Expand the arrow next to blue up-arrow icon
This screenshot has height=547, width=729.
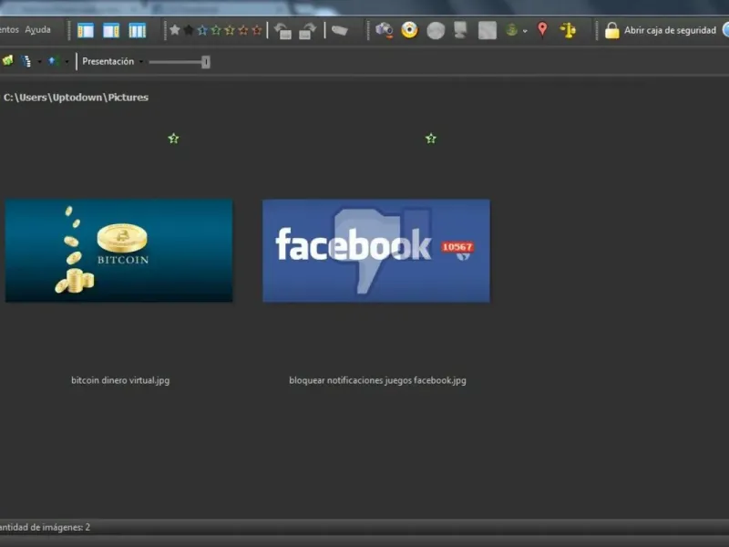click(67, 61)
